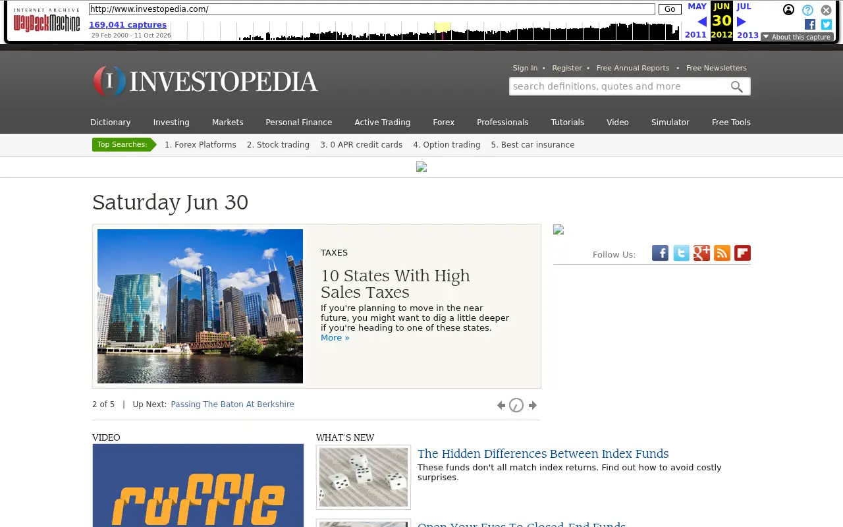843x527 pixels.
Task: Open the Active Trading menu
Action: (382, 123)
